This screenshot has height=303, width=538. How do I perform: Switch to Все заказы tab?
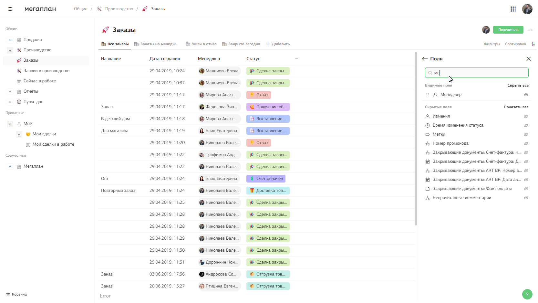115,44
